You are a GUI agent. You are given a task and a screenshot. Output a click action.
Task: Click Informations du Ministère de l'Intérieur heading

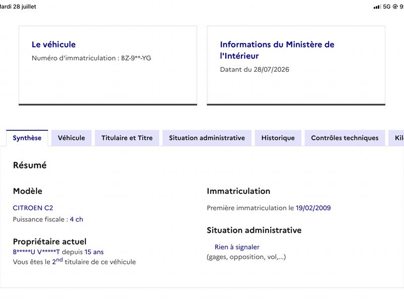tap(277, 50)
